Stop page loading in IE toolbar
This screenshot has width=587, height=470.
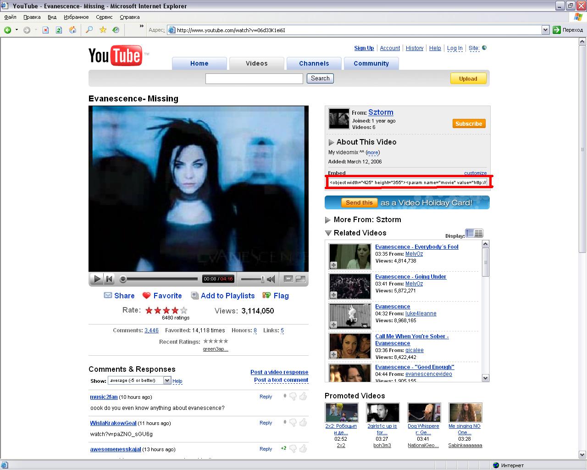45,30
